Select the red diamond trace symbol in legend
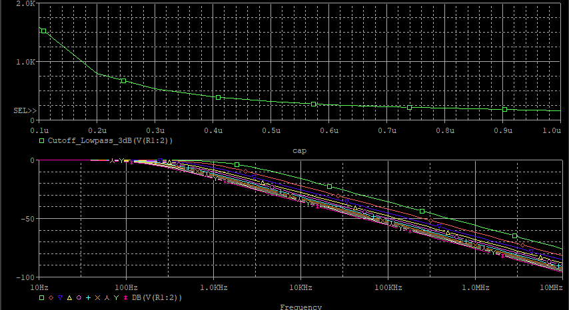Viewport: 569px width, 310px height. [51, 297]
